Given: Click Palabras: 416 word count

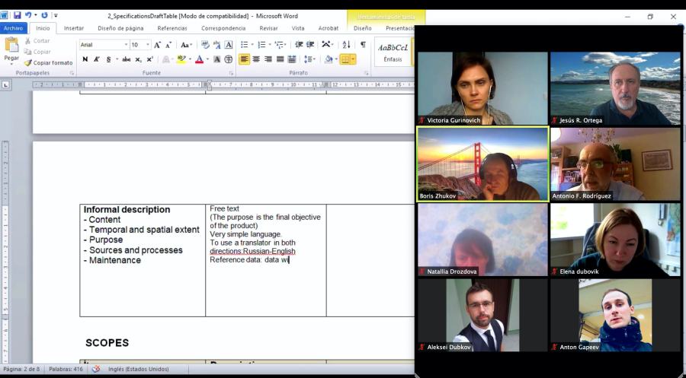Looking at the screenshot, I should 66,369.
